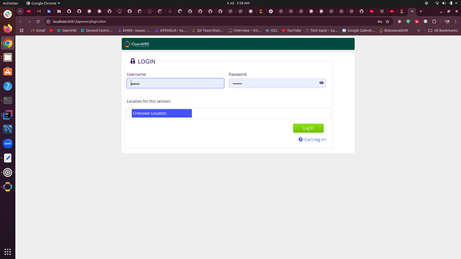
Task: Expand hidden bookmarks with double chevron
Action: (419, 30)
